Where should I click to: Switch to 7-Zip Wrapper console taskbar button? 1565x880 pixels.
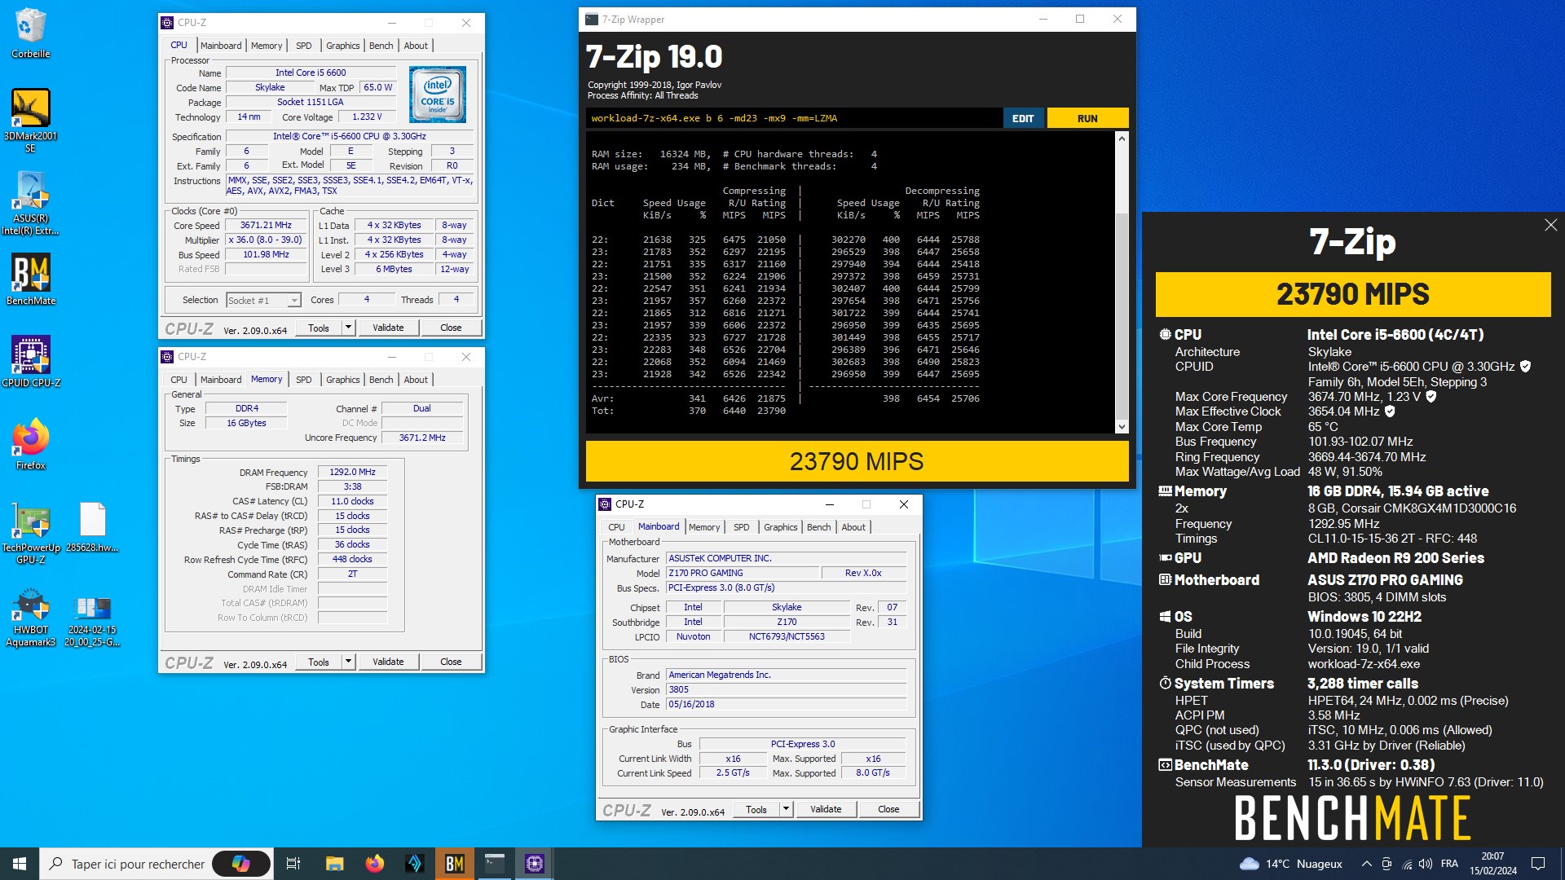click(x=494, y=864)
